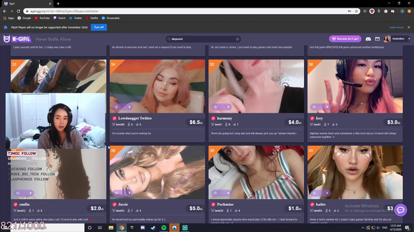Click the $3.0 price on Icey card
This screenshot has height=232, width=414.
click(393, 122)
